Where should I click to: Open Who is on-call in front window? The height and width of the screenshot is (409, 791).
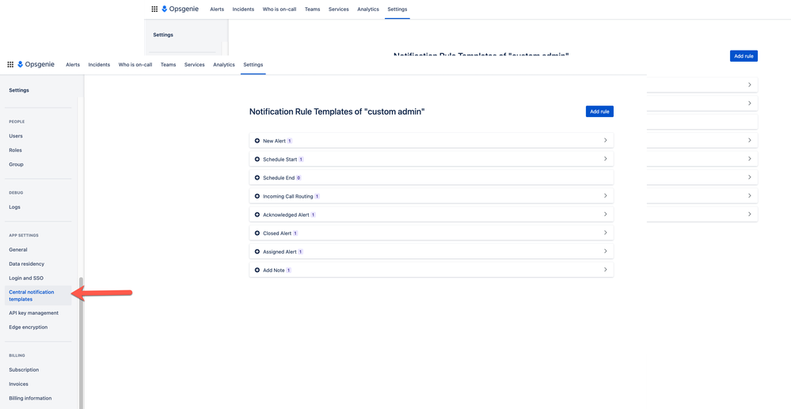(x=135, y=65)
